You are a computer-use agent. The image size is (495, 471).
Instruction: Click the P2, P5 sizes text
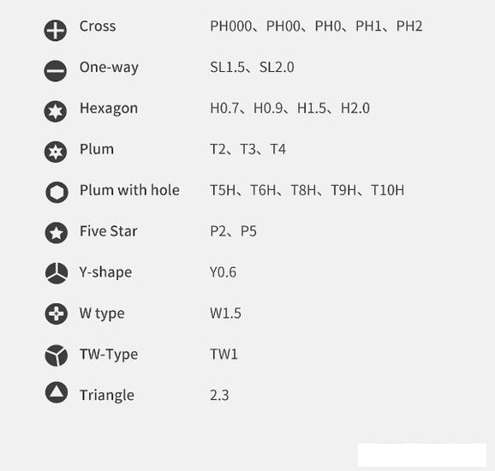[x=233, y=231]
